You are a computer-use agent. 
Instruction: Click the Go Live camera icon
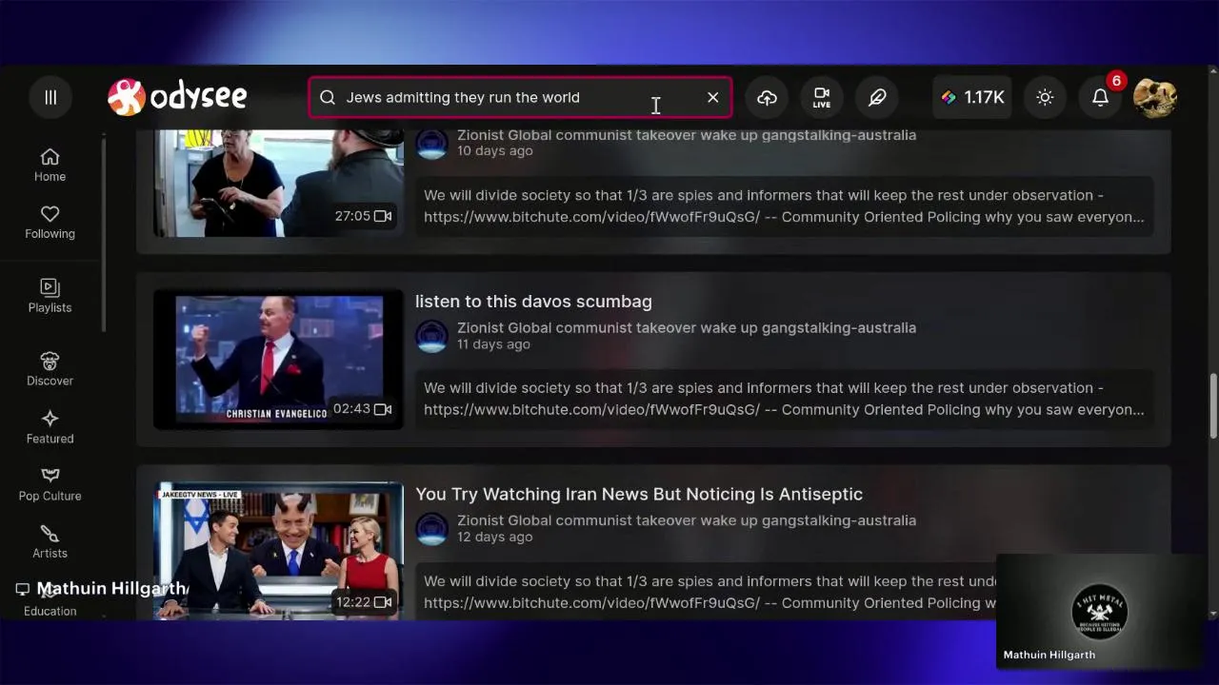[822, 97]
